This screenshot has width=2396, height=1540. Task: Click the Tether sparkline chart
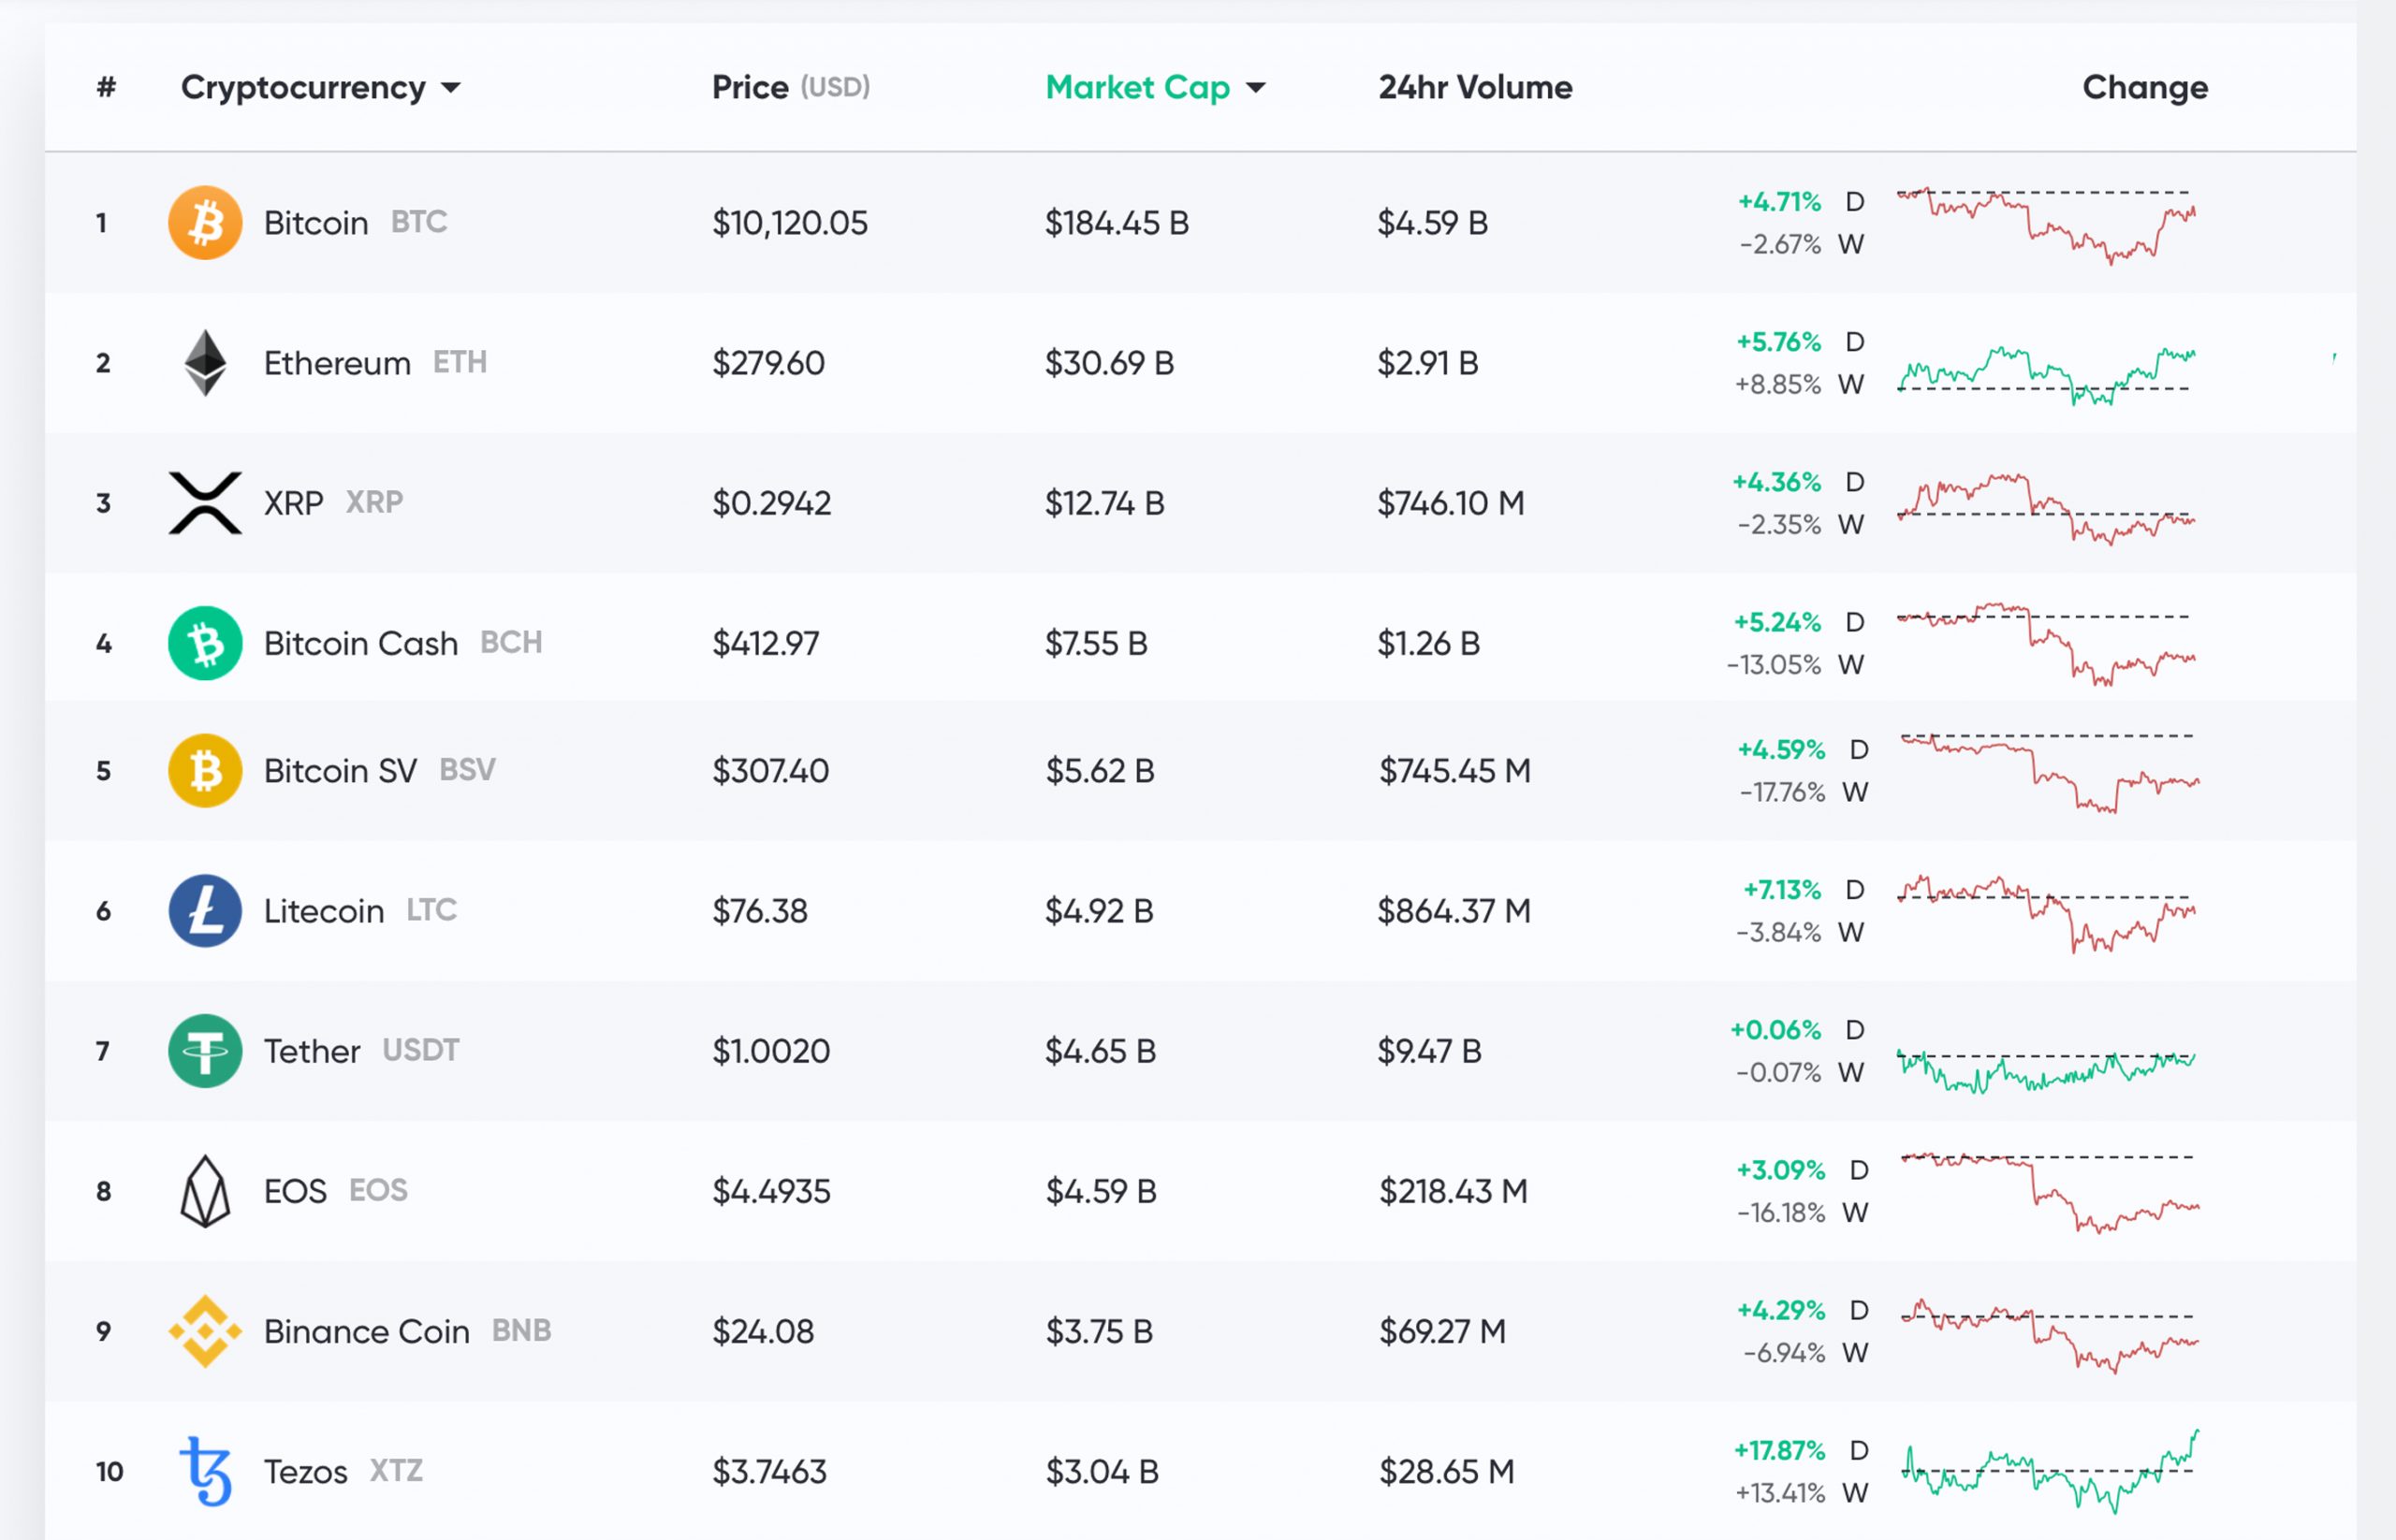pos(2046,1070)
